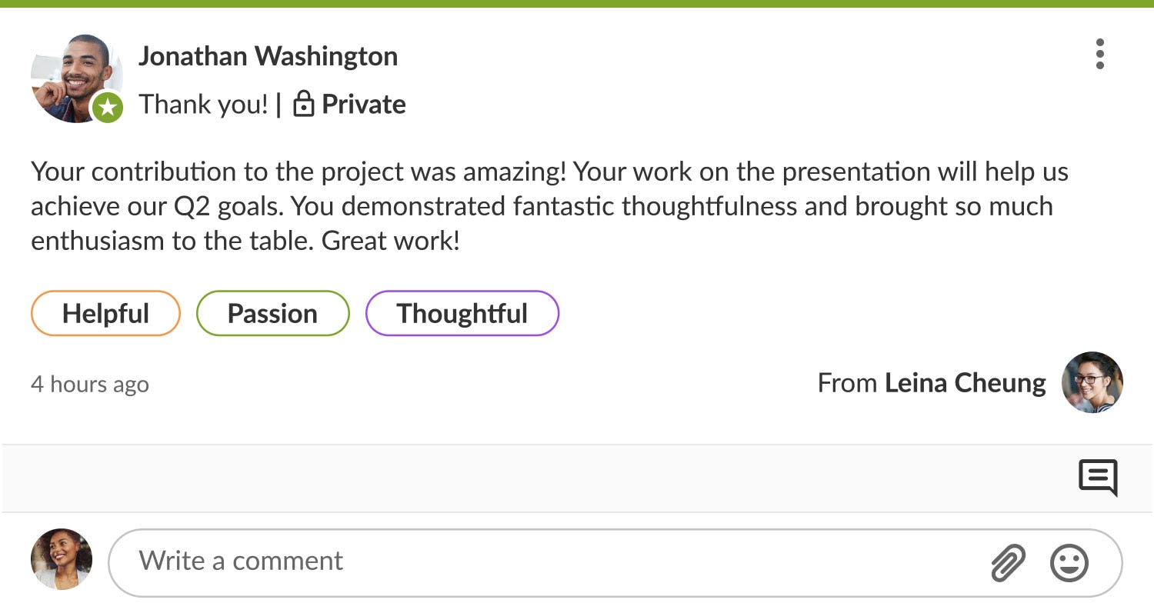Open the emoji picker smiley icon
1154x613 pixels.
(x=1069, y=563)
